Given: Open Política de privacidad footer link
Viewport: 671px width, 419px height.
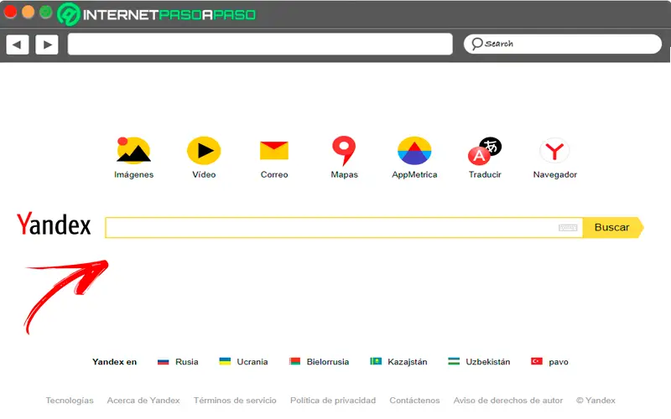Looking at the screenshot, I should (x=333, y=401).
